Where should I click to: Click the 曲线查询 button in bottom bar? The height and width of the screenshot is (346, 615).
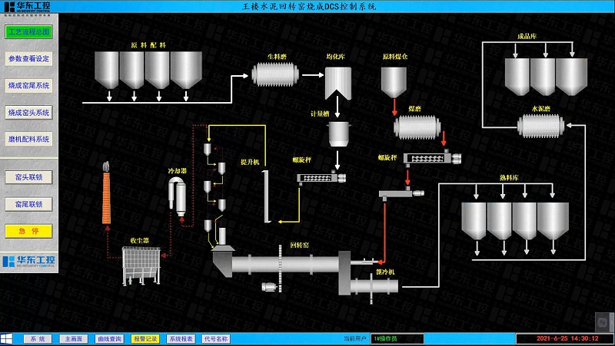[x=109, y=338]
